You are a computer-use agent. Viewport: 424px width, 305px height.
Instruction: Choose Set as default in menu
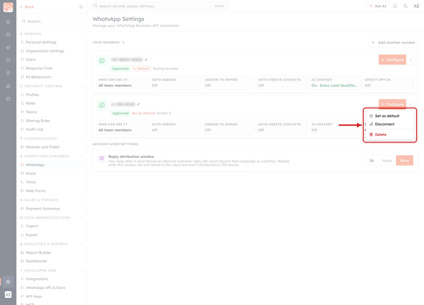(x=390, y=116)
